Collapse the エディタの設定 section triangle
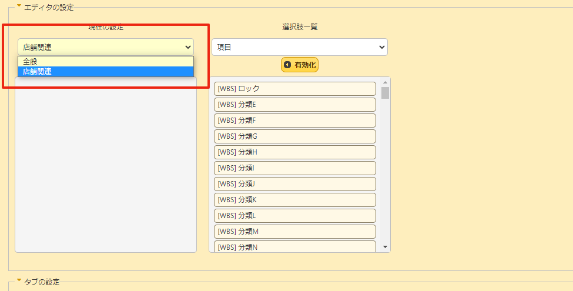This screenshot has width=573, height=291. 19,5
